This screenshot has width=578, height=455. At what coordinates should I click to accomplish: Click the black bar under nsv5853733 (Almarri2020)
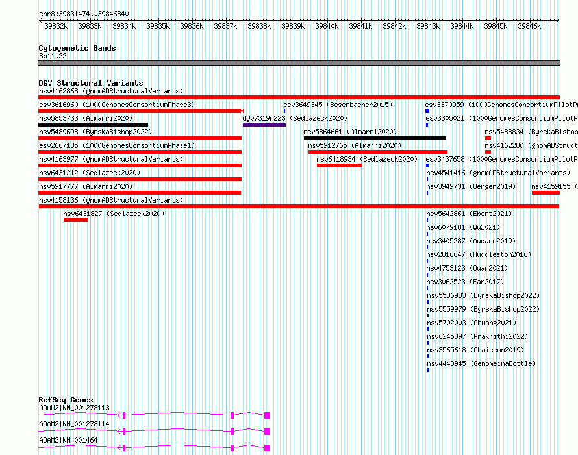(94, 125)
